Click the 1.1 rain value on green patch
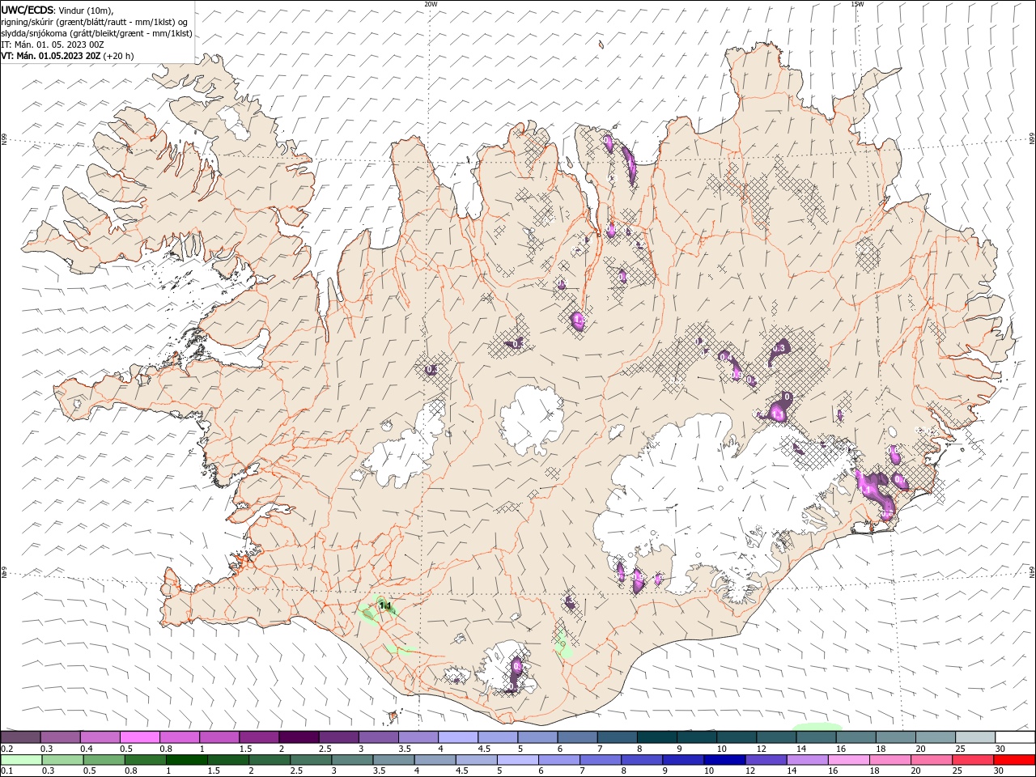1036x777 pixels. [385, 605]
